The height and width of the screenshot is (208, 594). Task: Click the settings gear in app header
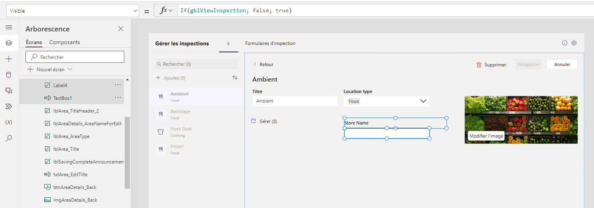[574, 43]
